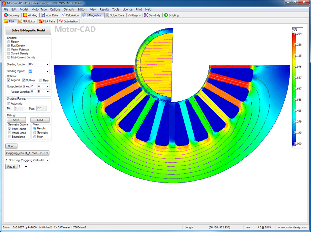Toggle the Outlines checkbox
This screenshot has width=311, height=232.
[x=24, y=80]
